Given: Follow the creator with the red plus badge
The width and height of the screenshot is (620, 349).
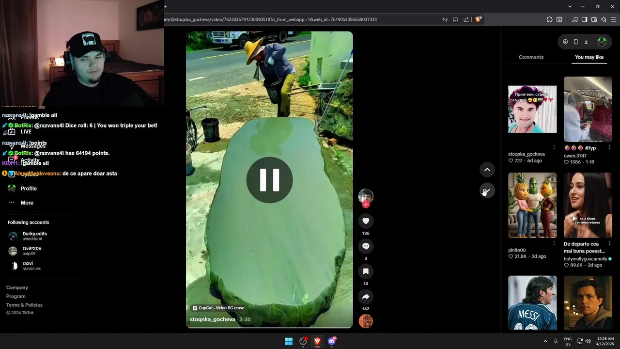Looking at the screenshot, I should point(366,205).
